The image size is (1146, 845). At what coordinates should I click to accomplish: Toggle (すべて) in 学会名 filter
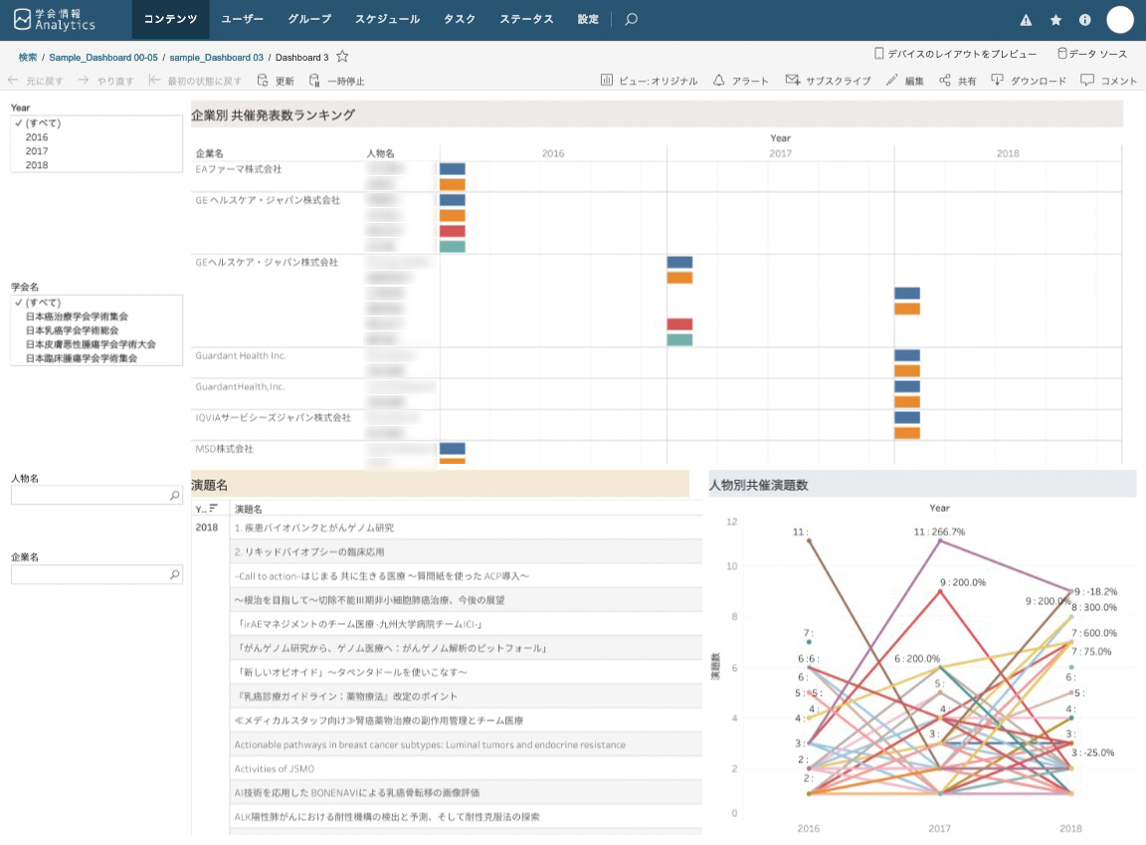point(43,303)
